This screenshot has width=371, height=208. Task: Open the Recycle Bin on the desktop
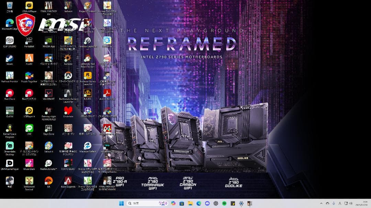pyautogui.click(x=10, y=5)
